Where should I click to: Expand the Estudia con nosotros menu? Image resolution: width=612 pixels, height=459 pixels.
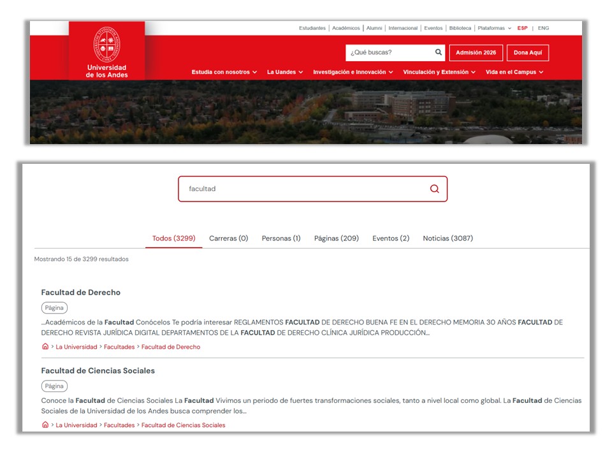click(224, 72)
